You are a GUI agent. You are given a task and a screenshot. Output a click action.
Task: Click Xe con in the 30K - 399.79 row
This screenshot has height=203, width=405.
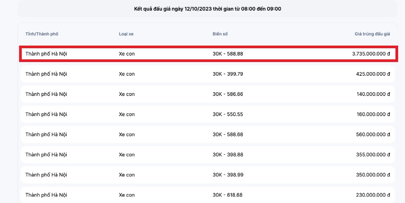pos(127,74)
